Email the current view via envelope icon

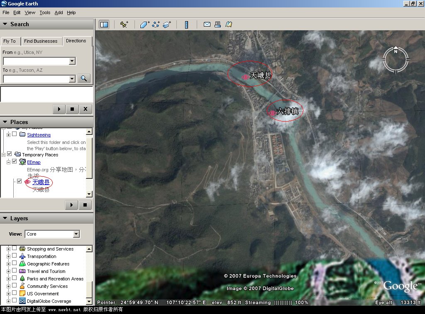pos(207,24)
